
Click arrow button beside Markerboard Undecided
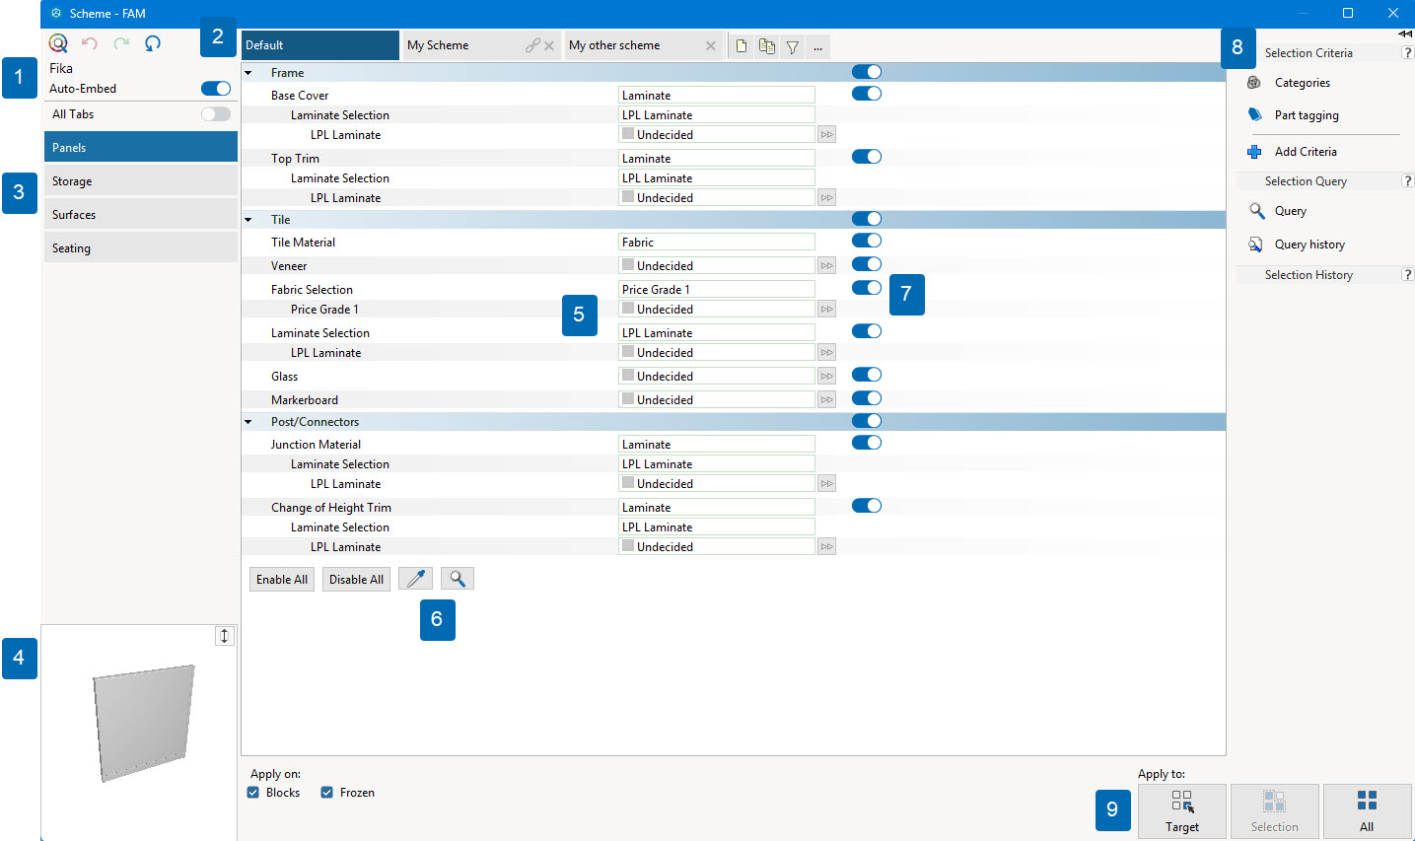pos(827,399)
